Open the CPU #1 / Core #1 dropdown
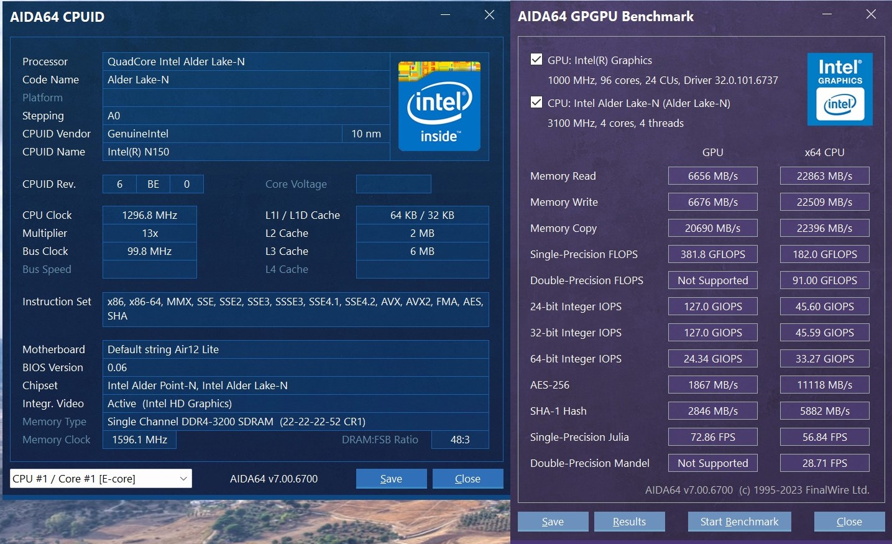Viewport: 892px width, 544px height. (x=101, y=479)
